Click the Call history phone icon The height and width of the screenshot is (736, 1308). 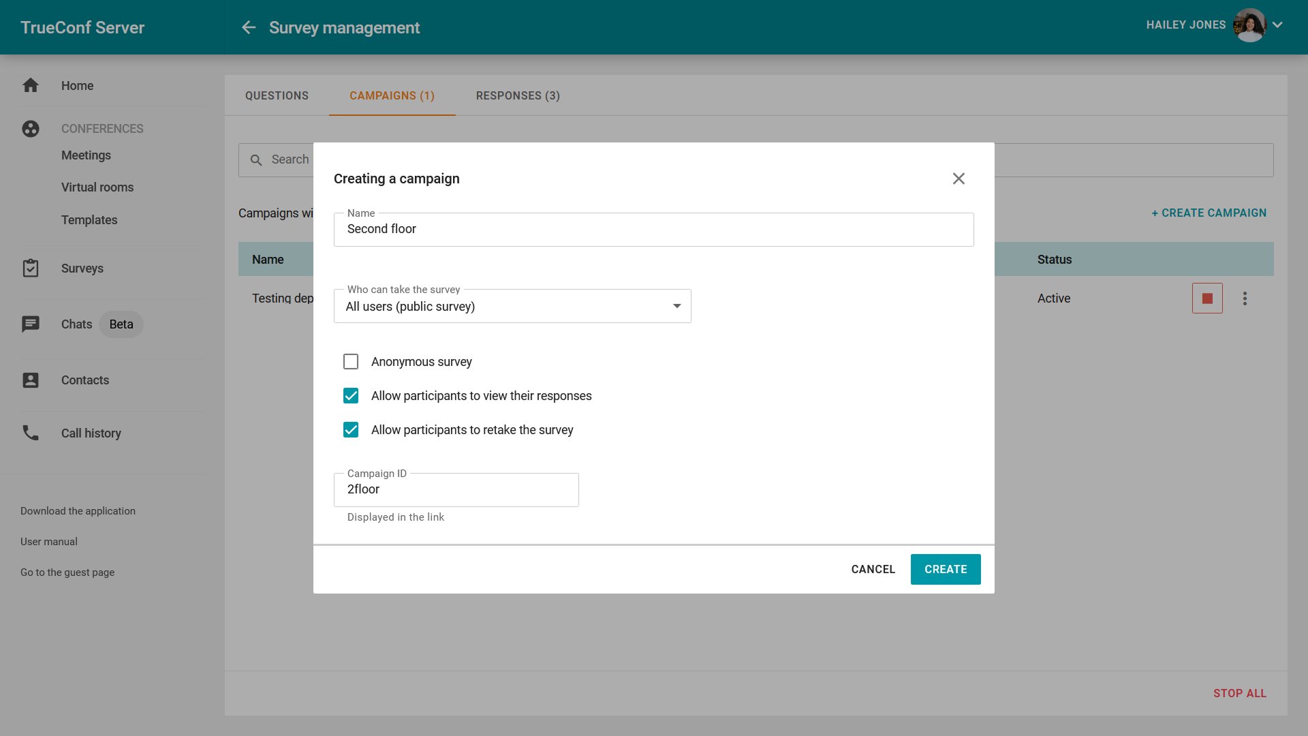(31, 433)
